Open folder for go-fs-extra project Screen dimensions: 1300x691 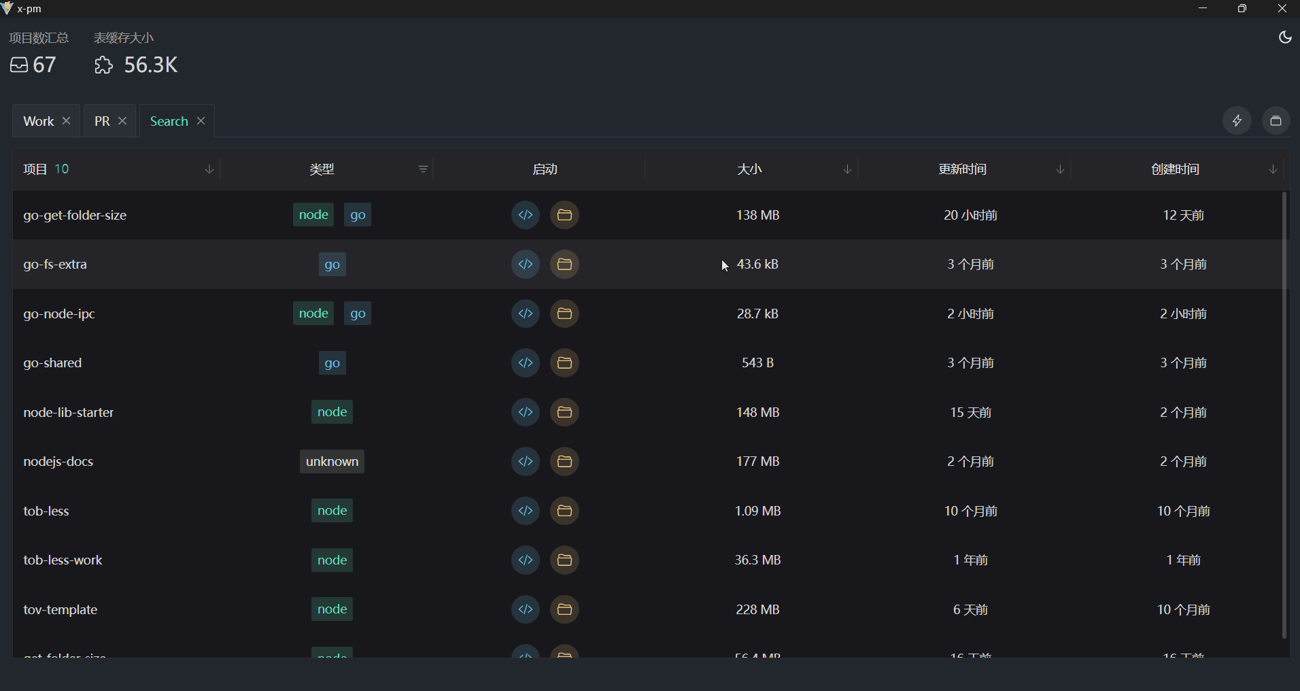(x=564, y=264)
